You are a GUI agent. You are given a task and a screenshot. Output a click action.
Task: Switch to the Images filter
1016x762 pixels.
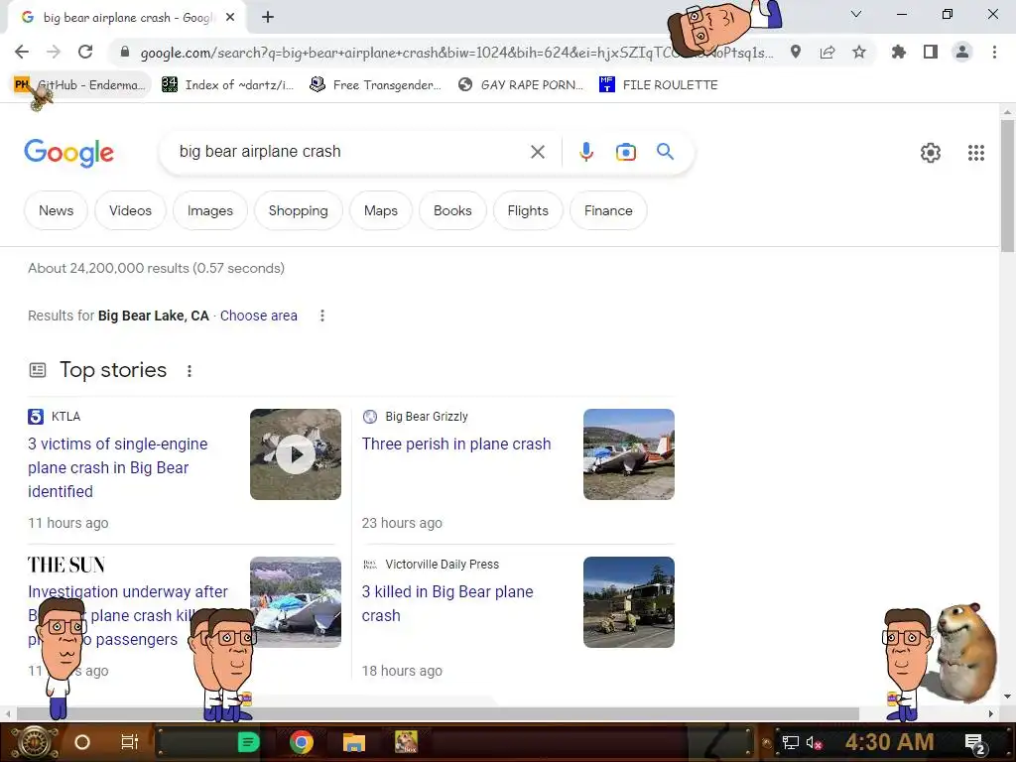pos(210,210)
